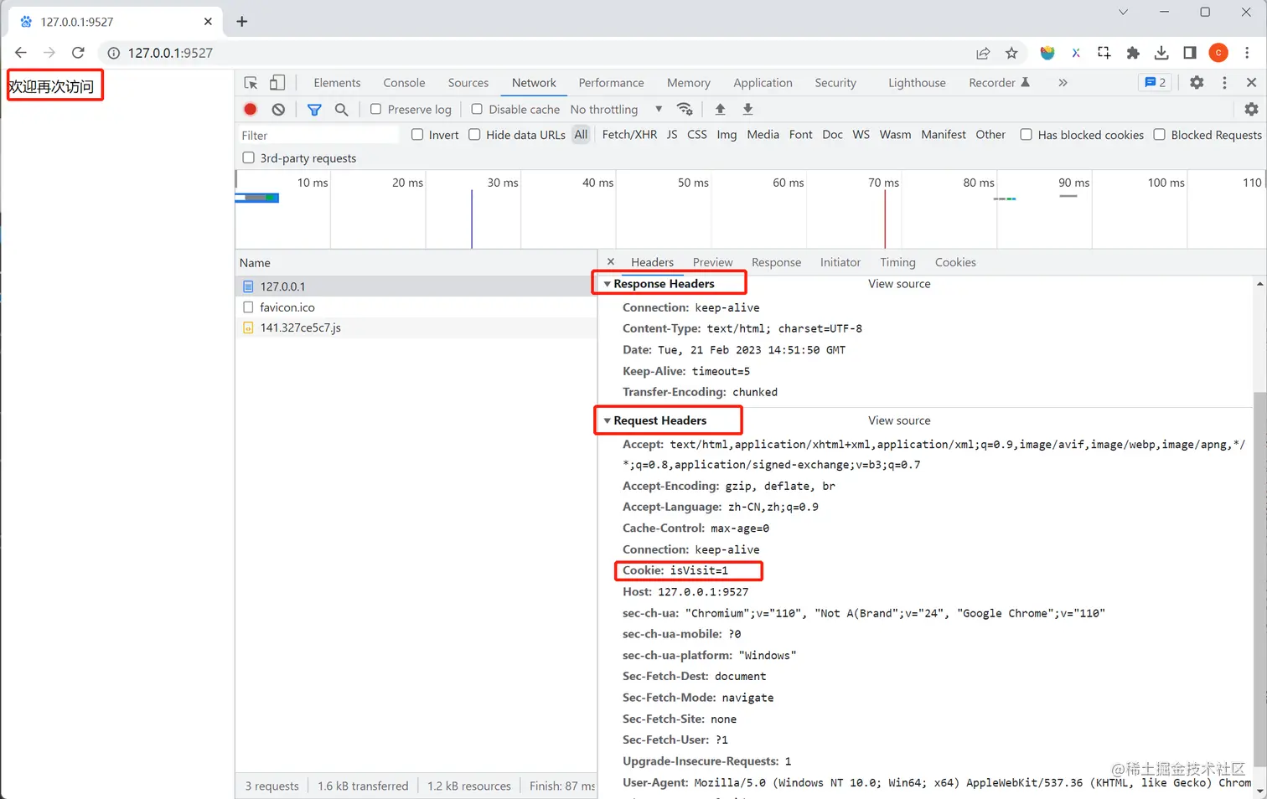
Task: Switch to Elements tab
Action: click(x=337, y=83)
